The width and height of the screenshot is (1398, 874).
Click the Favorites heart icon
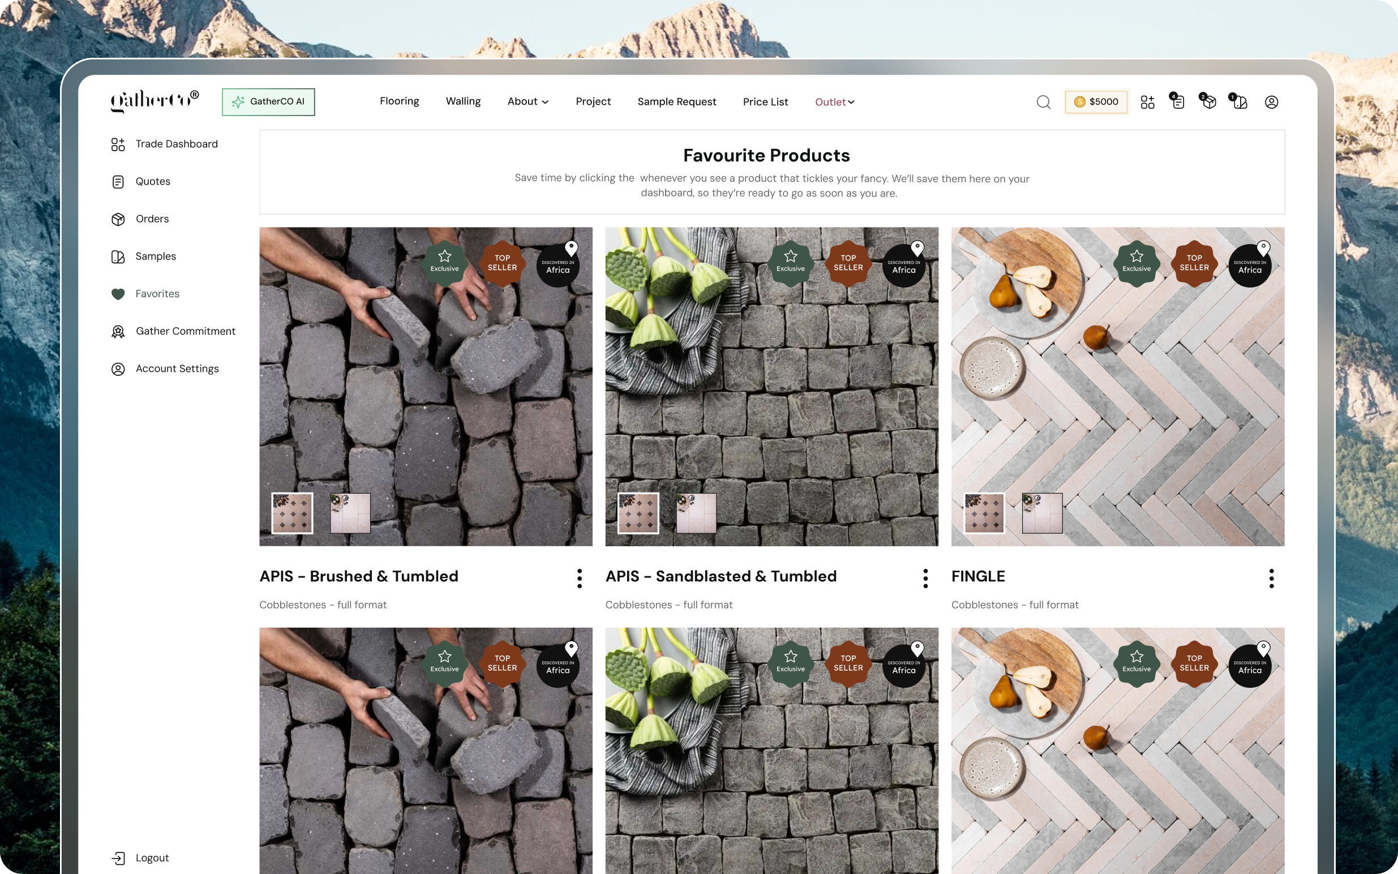pyautogui.click(x=118, y=294)
